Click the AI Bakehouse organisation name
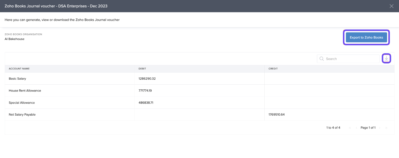The height and width of the screenshot is (158, 399). tap(15, 39)
